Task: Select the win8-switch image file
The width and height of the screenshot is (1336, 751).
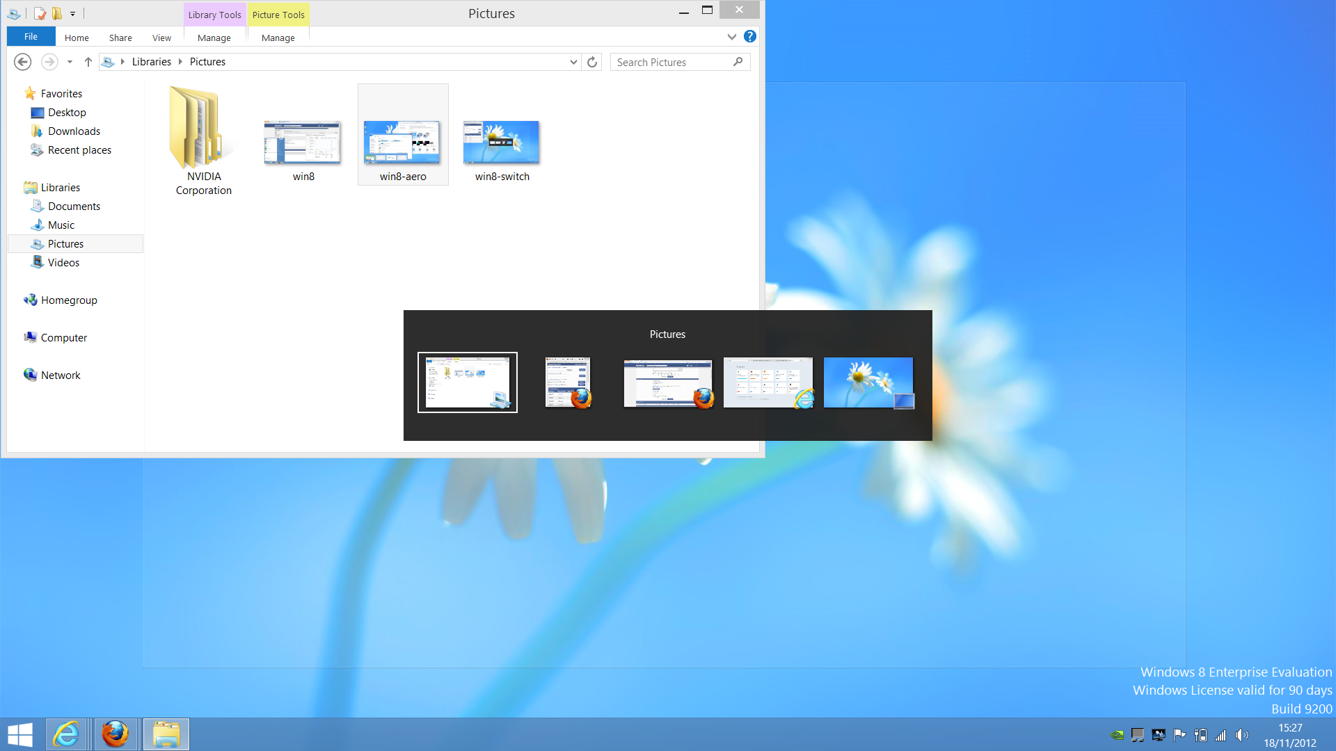Action: pyautogui.click(x=502, y=150)
